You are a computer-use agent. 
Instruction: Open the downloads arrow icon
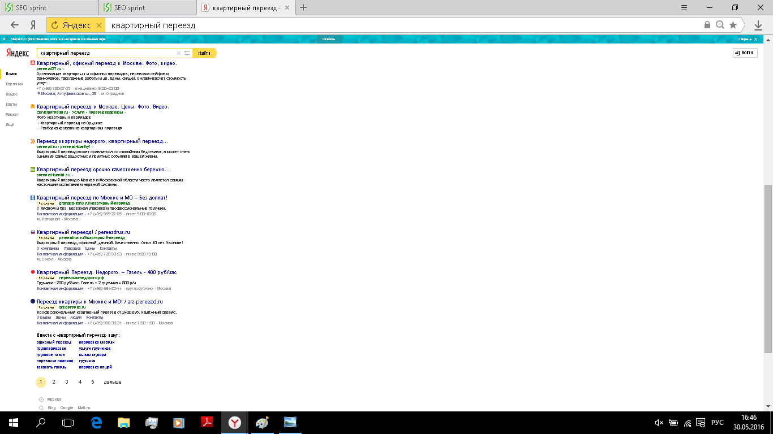point(758,25)
